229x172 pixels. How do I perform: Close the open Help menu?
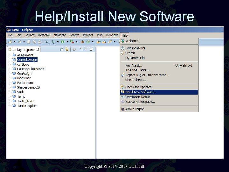tap(125, 35)
